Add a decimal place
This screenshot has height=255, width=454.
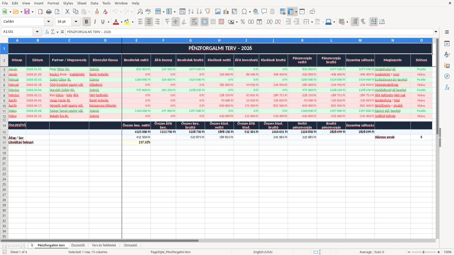(x=269, y=22)
